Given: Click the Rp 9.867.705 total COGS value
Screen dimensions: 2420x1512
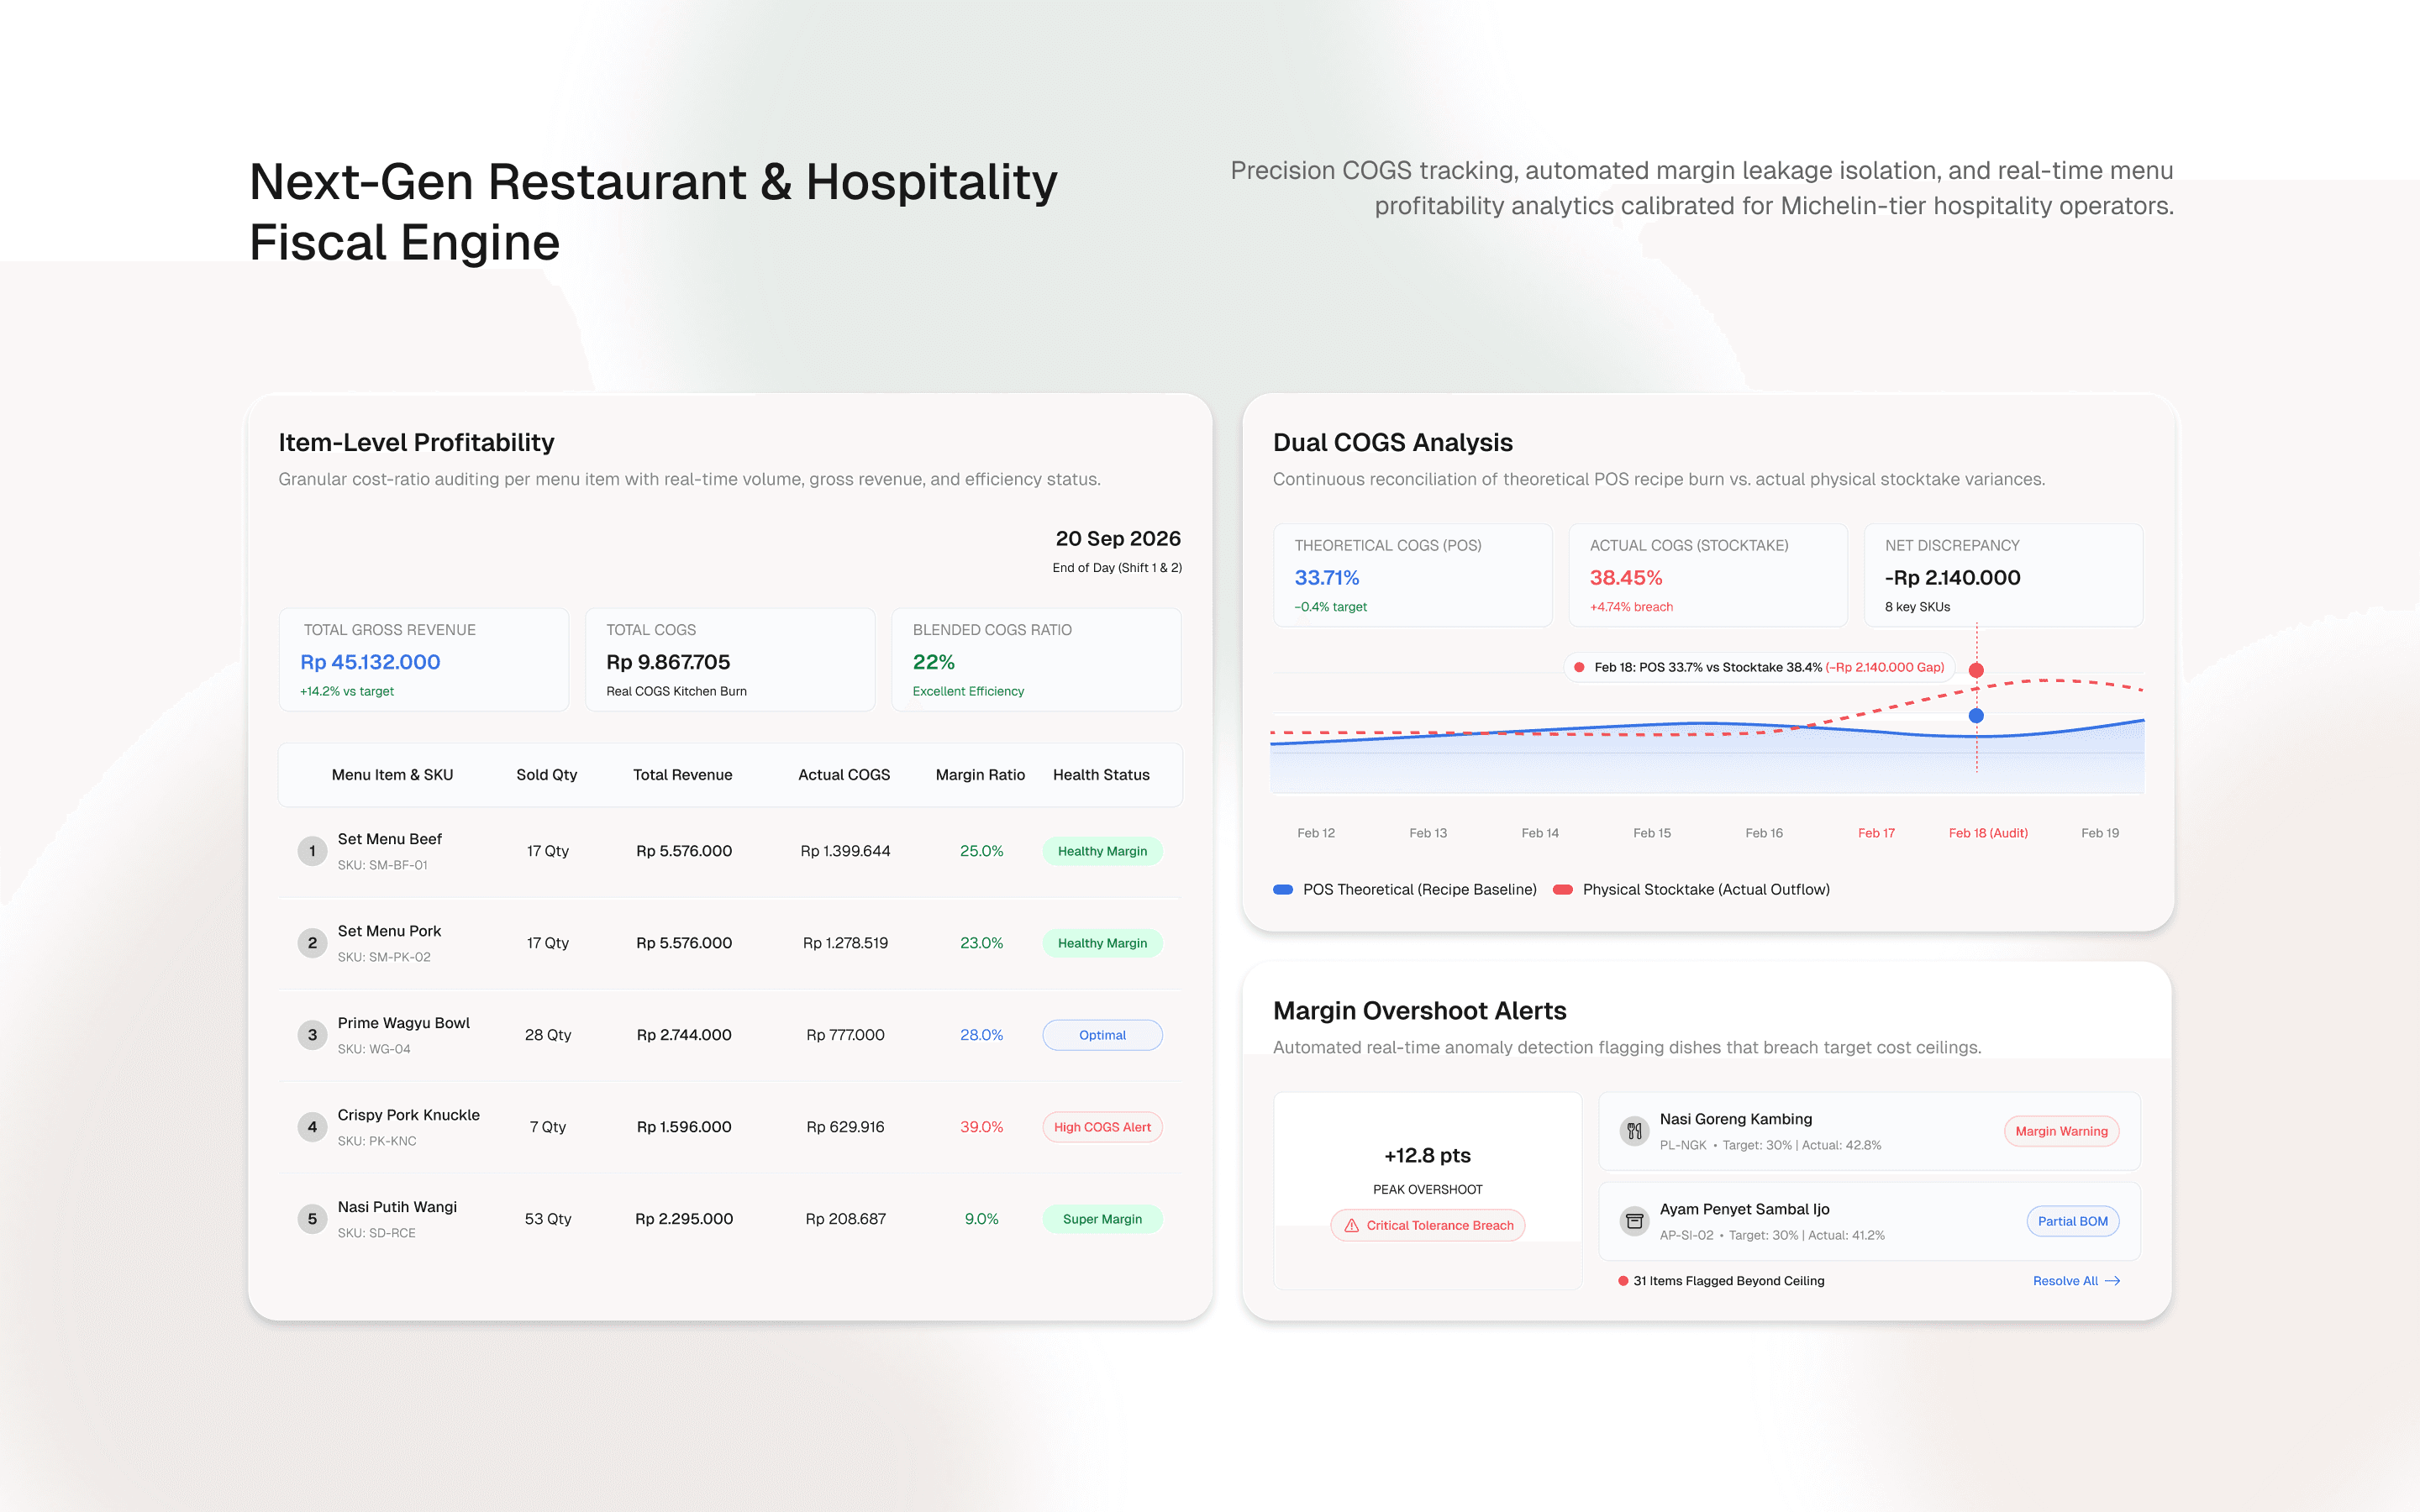Looking at the screenshot, I should [668, 662].
